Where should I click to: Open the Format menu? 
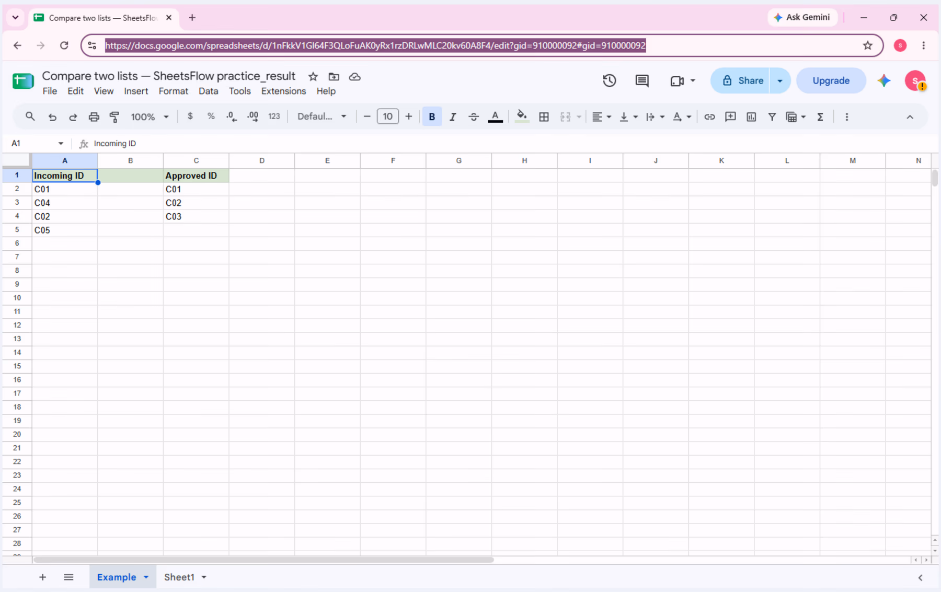(x=173, y=91)
